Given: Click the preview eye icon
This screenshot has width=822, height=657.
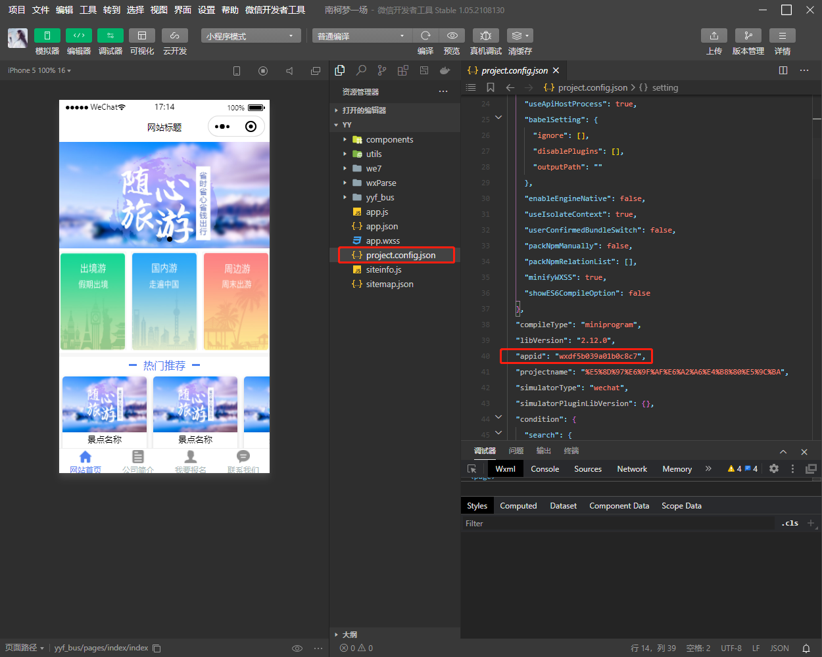Looking at the screenshot, I should click(x=452, y=35).
